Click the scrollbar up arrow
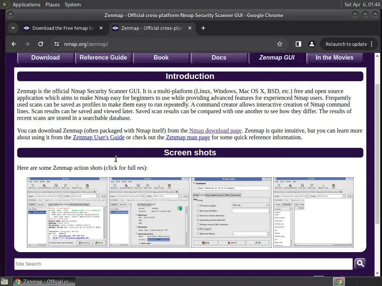This screenshot has width=382, height=286. 377,56
